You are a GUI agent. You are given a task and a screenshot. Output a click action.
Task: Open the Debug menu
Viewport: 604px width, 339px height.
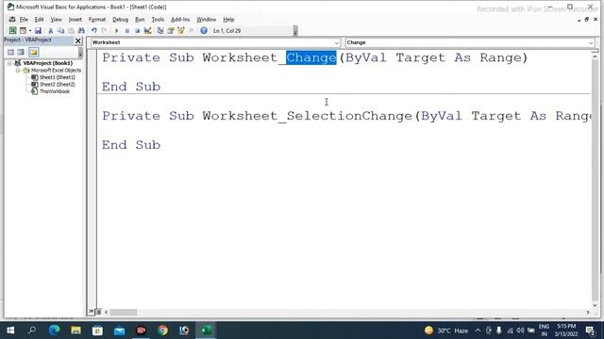pyautogui.click(x=120, y=19)
